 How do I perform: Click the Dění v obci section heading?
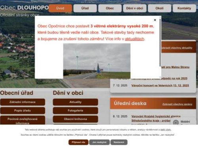tap(68, 93)
